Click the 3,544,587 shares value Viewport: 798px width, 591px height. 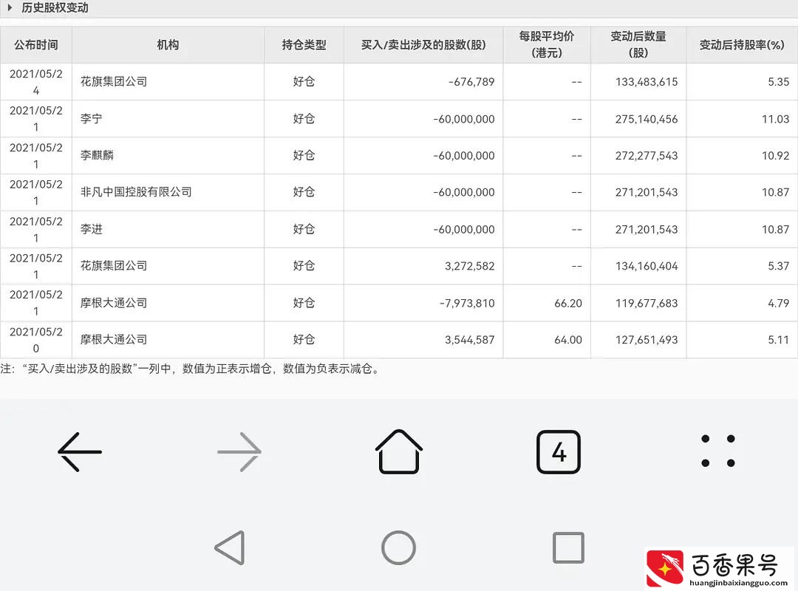click(x=470, y=340)
